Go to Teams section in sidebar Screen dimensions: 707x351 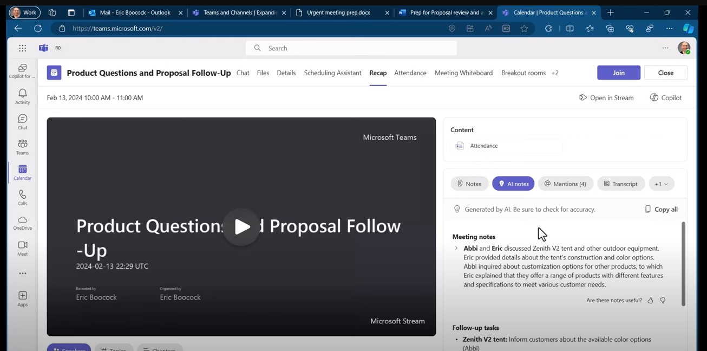coord(22,147)
